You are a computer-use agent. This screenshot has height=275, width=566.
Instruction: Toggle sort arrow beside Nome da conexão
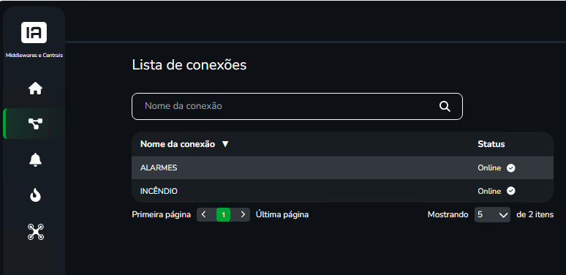[225, 144]
